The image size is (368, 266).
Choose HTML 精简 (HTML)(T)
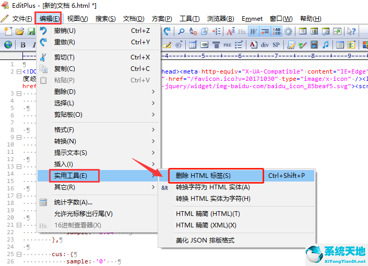[236, 214]
